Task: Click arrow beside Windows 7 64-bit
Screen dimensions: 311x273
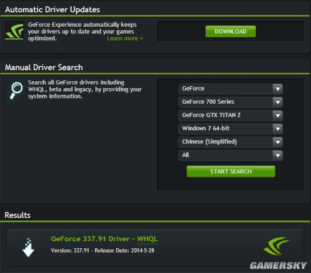Action: click(278, 129)
